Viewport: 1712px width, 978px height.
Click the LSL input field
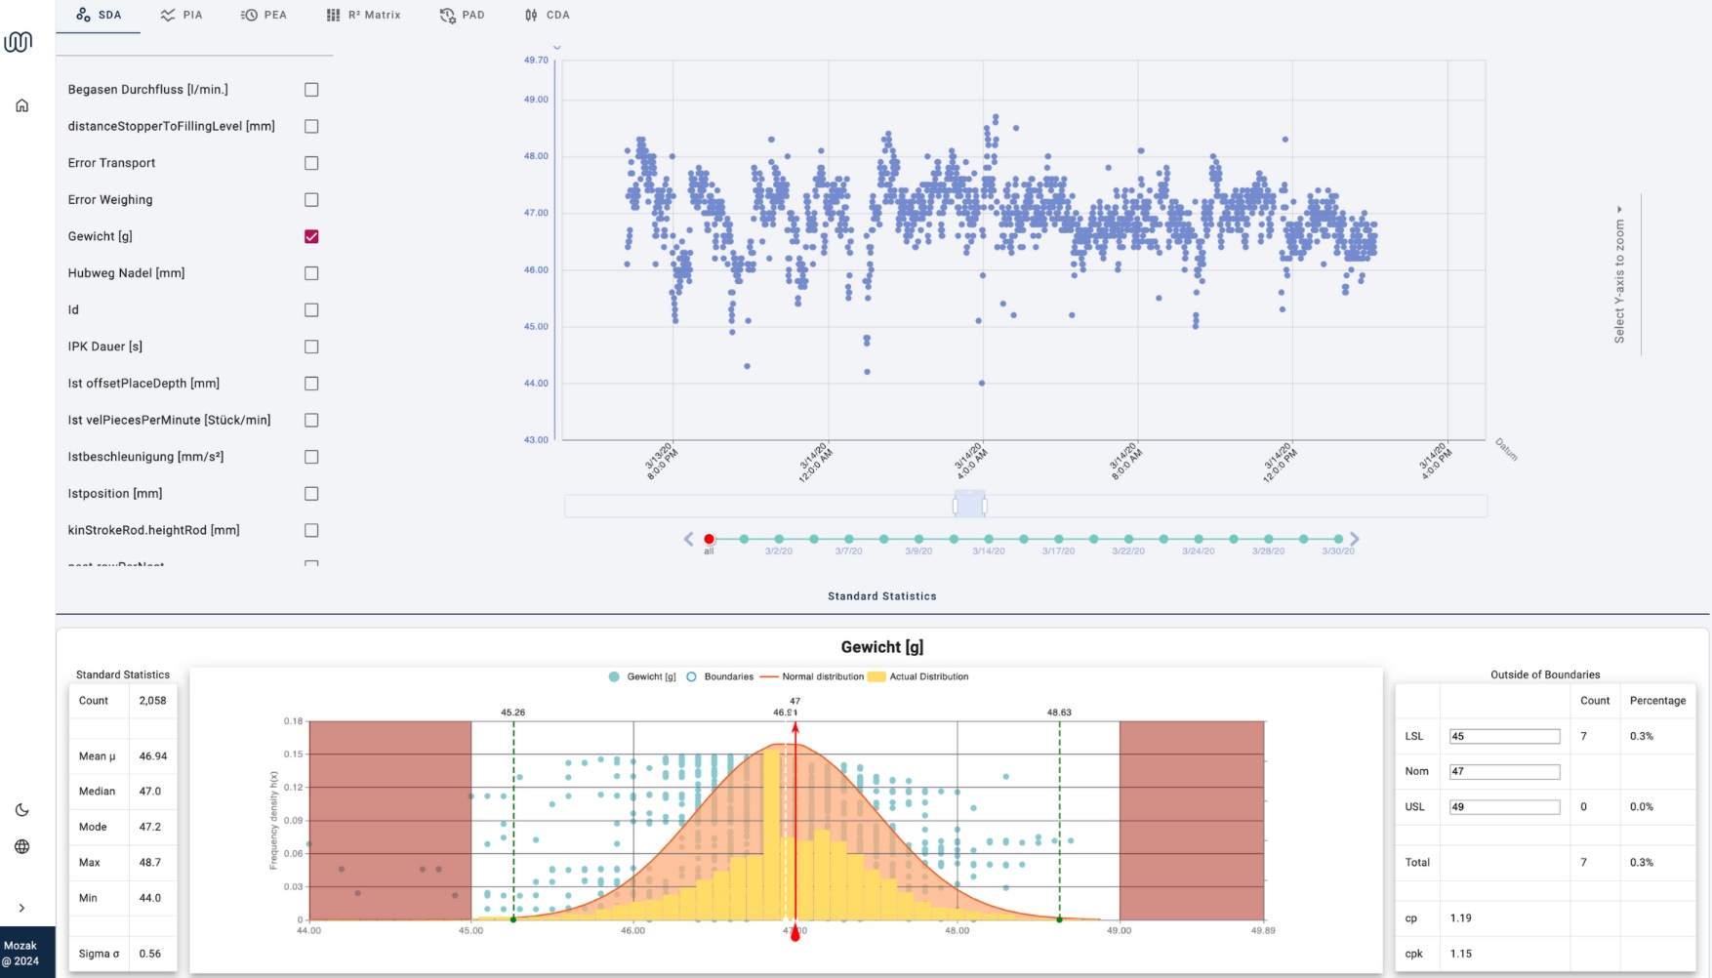click(x=1504, y=736)
